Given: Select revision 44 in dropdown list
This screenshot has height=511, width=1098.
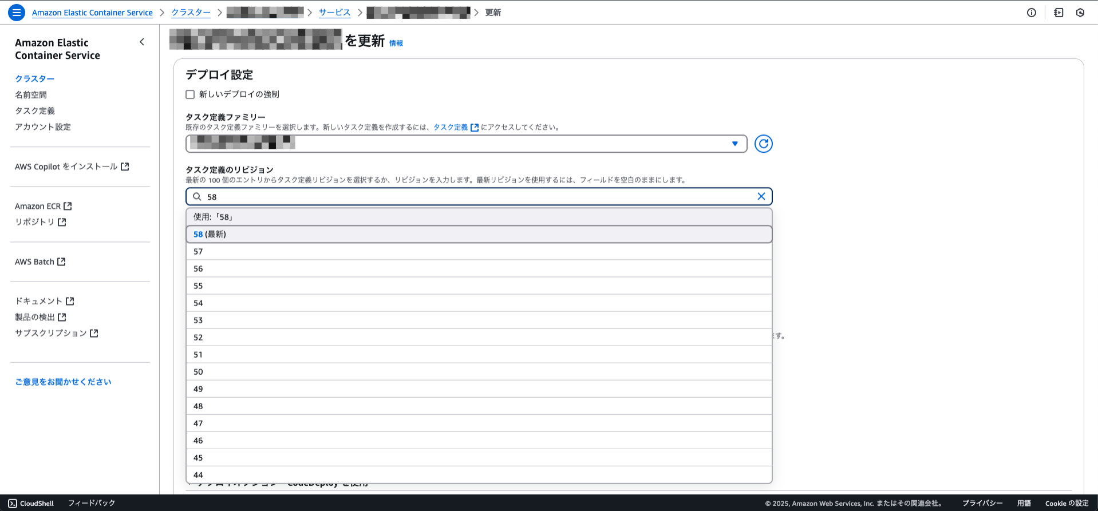Looking at the screenshot, I should click(x=479, y=474).
